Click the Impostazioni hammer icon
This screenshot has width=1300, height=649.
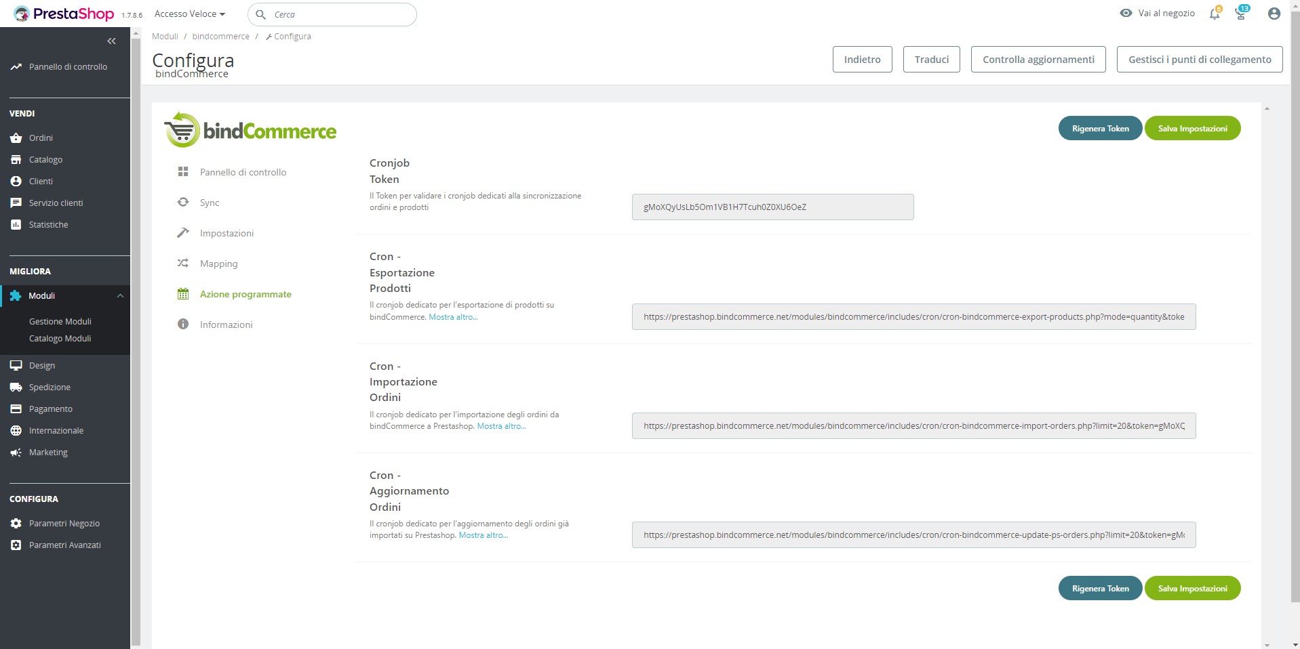[x=183, y=233]
